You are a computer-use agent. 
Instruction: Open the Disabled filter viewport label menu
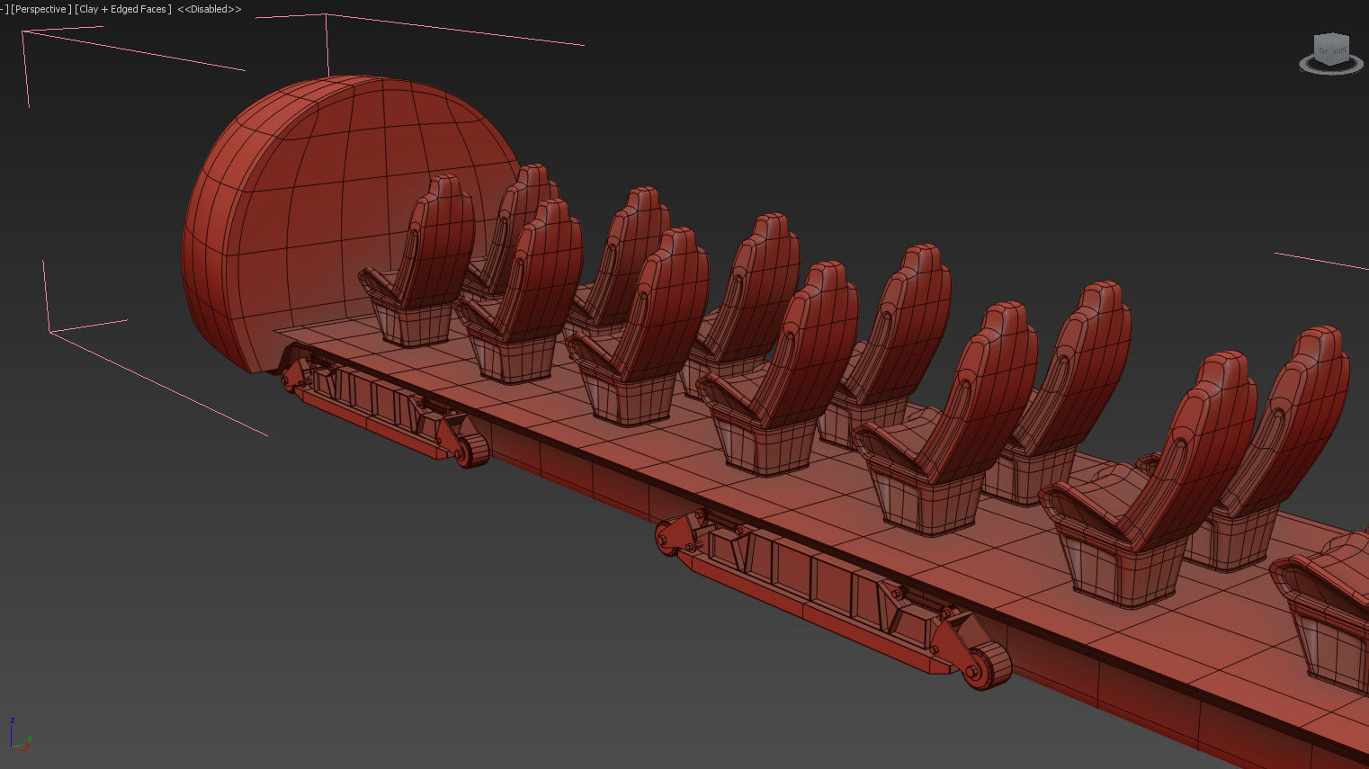[210, 9]
